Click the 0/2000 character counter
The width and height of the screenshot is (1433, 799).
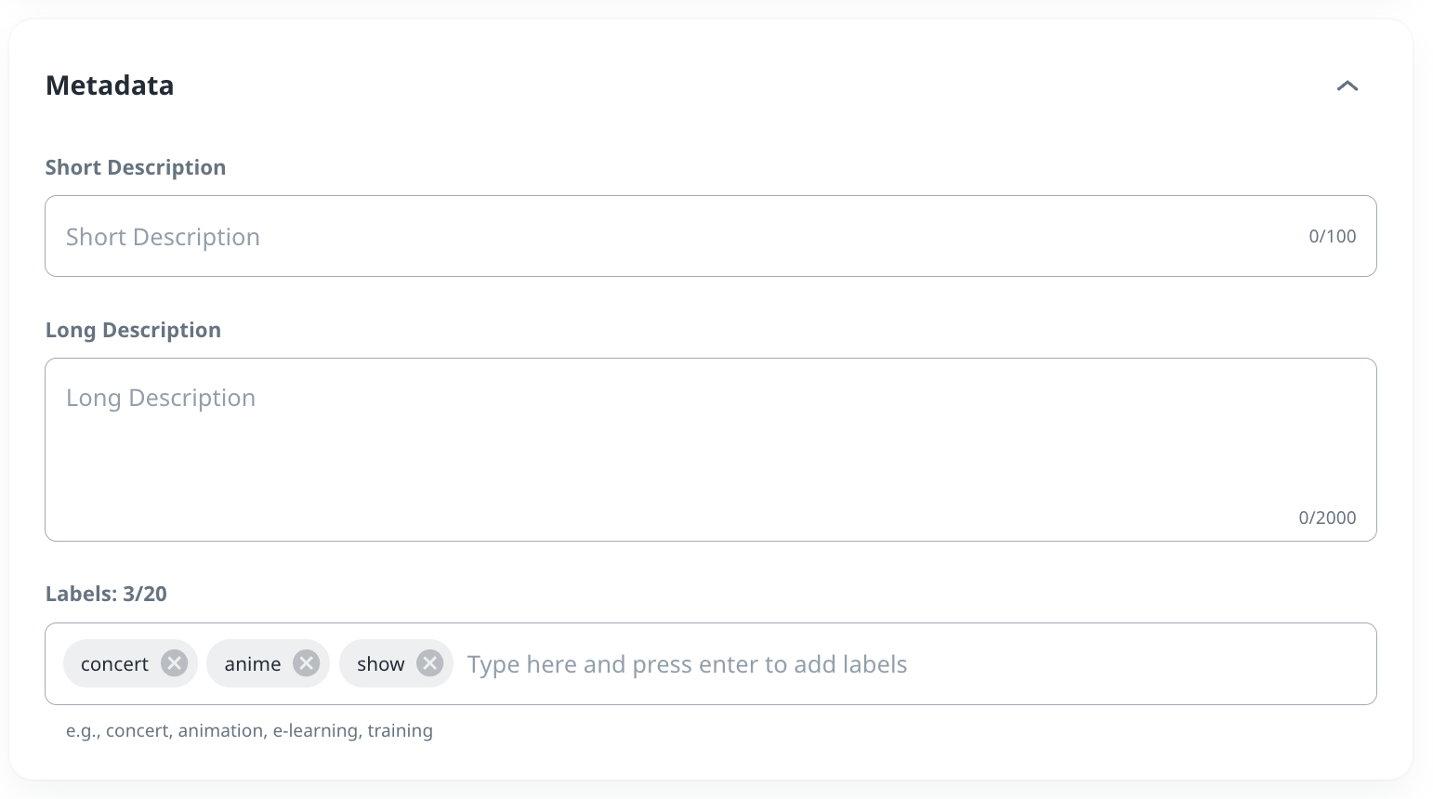[x=1326, y=517]
